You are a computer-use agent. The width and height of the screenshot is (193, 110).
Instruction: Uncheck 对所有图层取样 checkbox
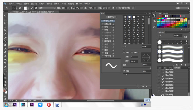pos(117,8)
